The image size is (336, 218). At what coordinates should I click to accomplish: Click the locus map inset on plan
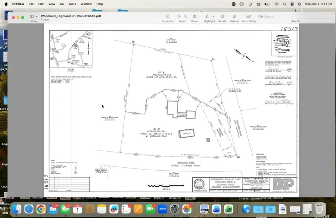click(71, 49)
